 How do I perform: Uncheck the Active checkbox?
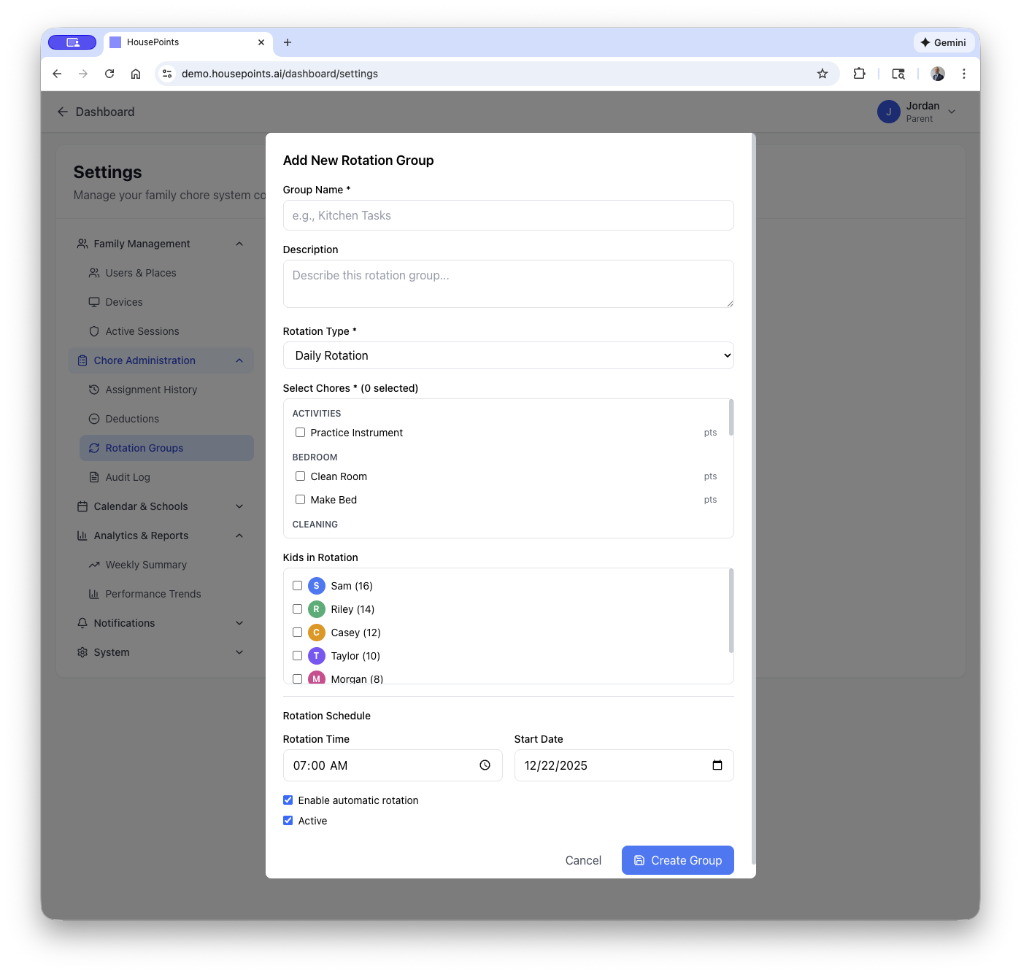coord(288,821)
